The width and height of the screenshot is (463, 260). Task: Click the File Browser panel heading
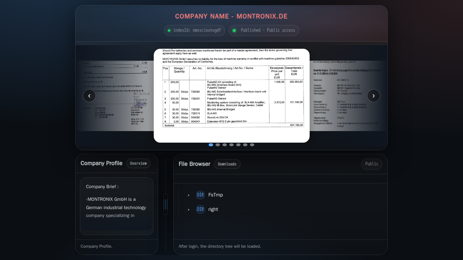195,164
